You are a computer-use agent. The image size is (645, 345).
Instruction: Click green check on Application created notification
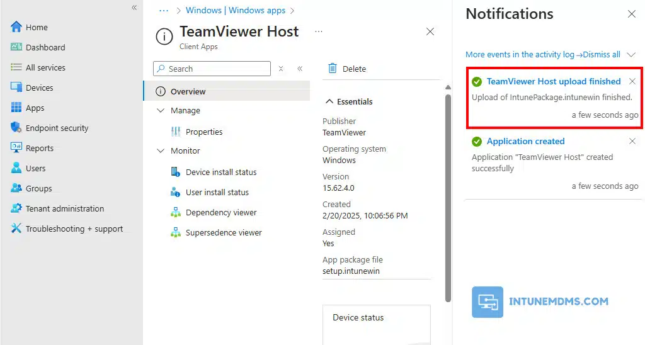[x=477, y=142]
